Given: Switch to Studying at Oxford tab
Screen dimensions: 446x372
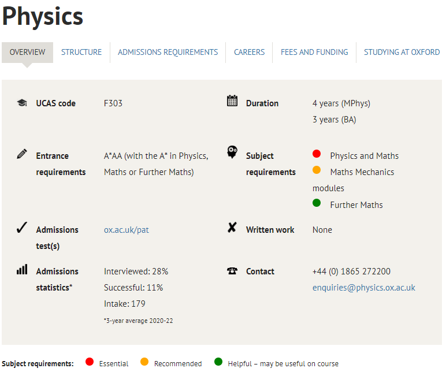Looking at the screenshot, I should pos(402,53).
